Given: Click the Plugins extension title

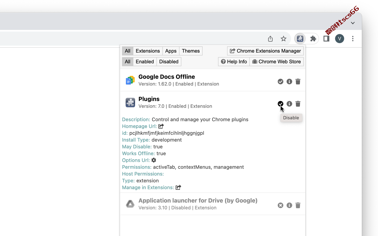Looking at the screenshot, I should pyautogui.click(x=149, y=99).
